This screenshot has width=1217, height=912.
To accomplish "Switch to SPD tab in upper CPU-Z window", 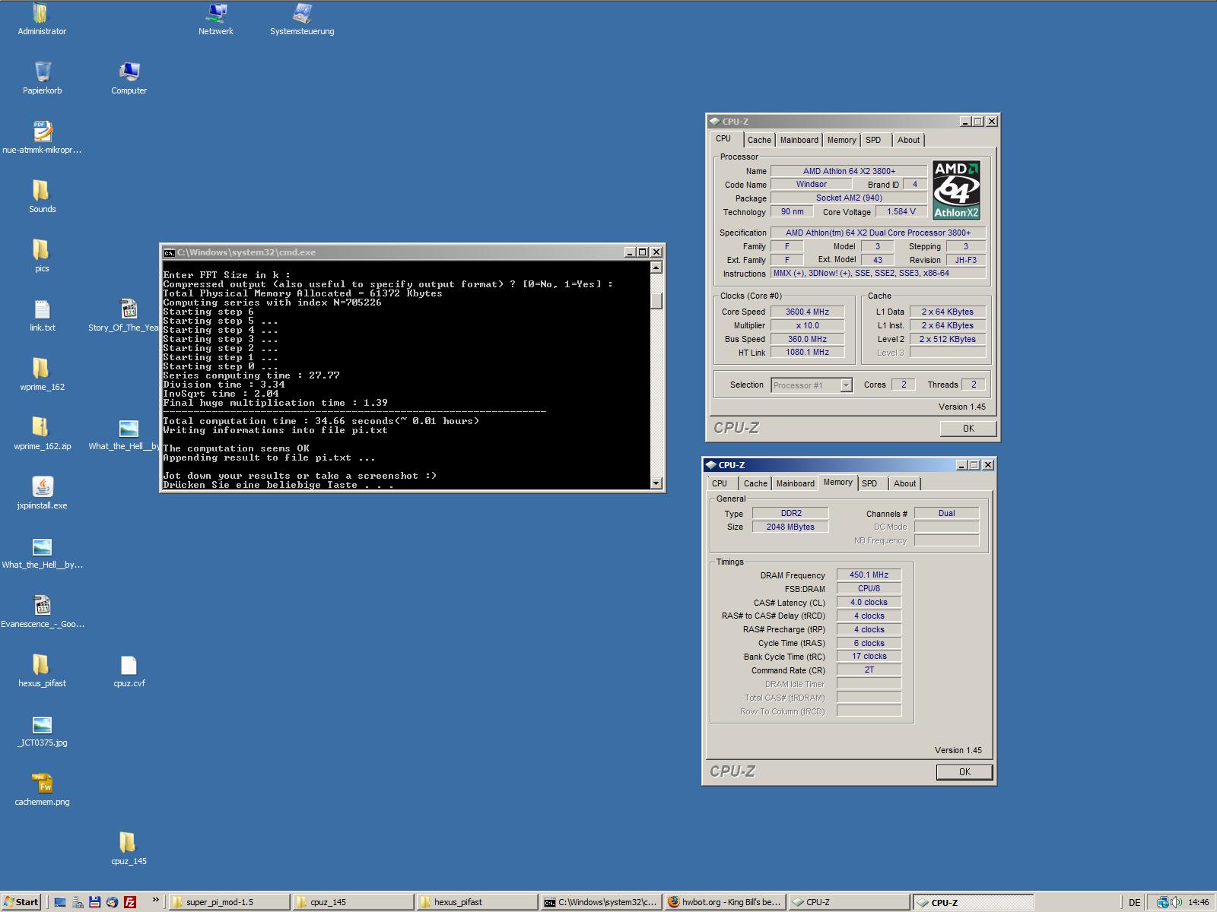I will (873, 140).
